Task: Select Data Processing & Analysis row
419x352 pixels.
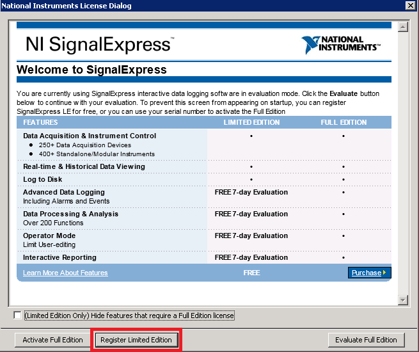Action: 204,218
